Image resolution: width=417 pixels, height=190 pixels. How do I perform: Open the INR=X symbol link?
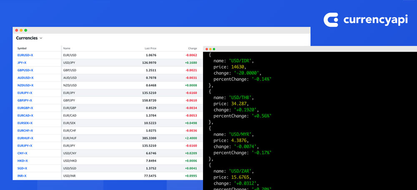(x=22, y=176)
